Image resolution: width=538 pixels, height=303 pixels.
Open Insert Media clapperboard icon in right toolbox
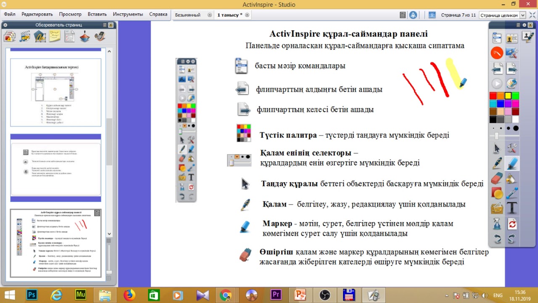click(x=497, y=208)
